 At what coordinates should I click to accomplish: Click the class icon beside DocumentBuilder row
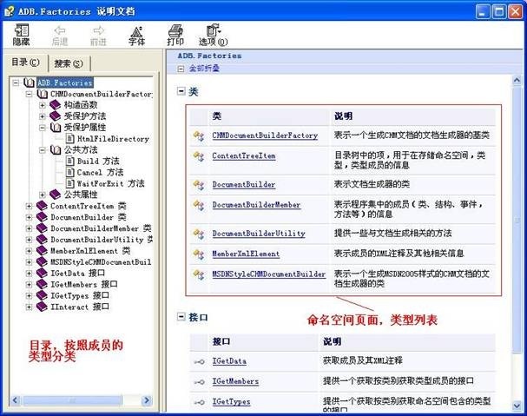[199, 184]
